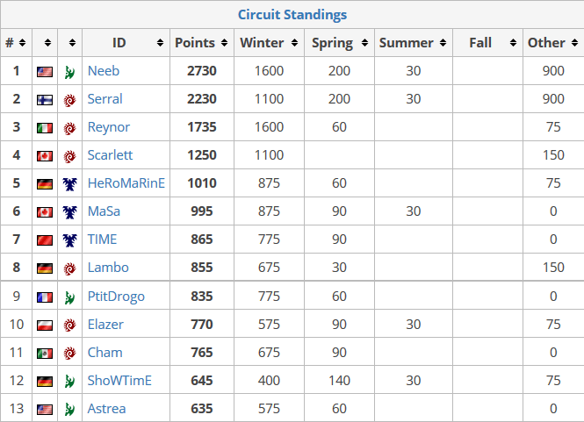Sort by the Other column header
The image size is (584, 422).
(x=553, y=43)
